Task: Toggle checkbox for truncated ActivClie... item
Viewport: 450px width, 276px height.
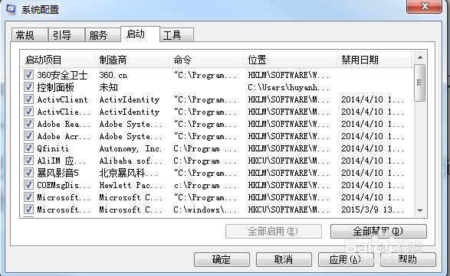Action: pyautogui.click(x=28, y=112)
